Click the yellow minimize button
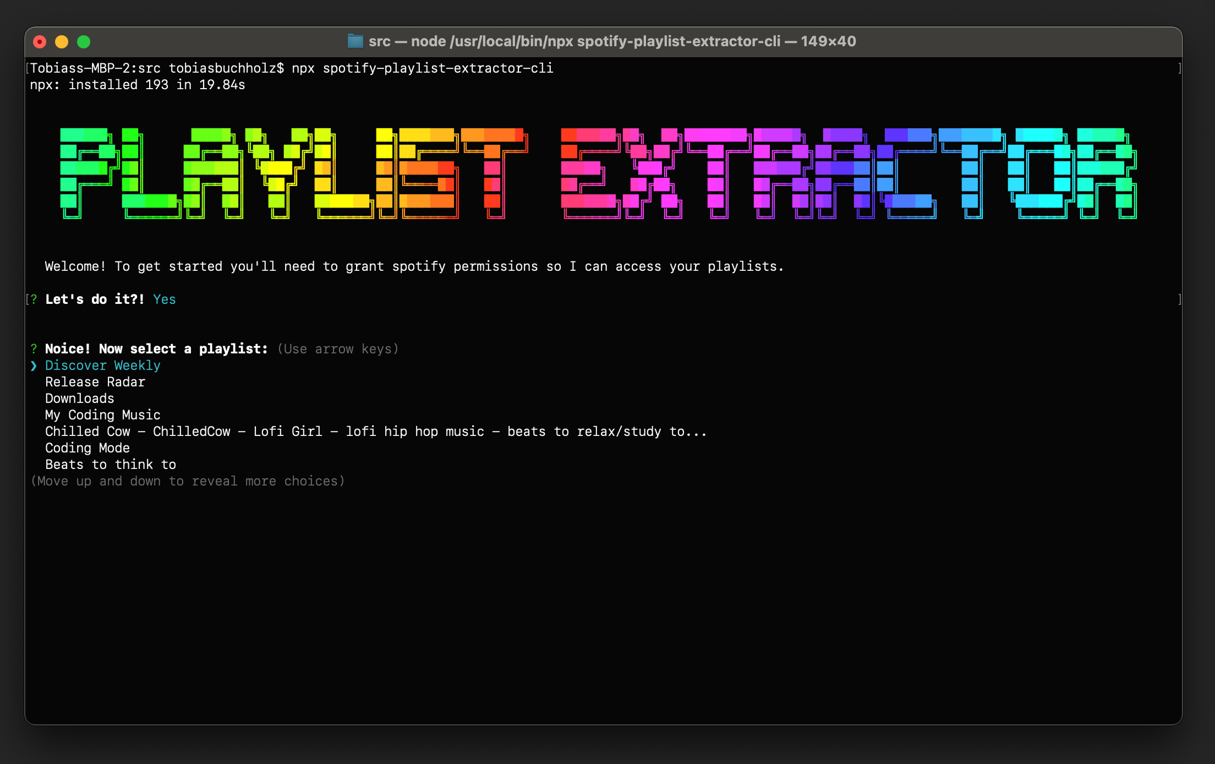Image resolution: width=1215 pixels, height=764 pixels. [61, 41]
